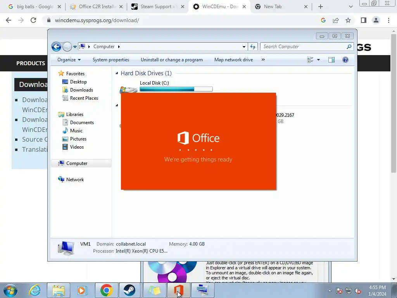
Task: Refresh the Computer folder view
Action: pyautogui.click(x=253, y=47)
